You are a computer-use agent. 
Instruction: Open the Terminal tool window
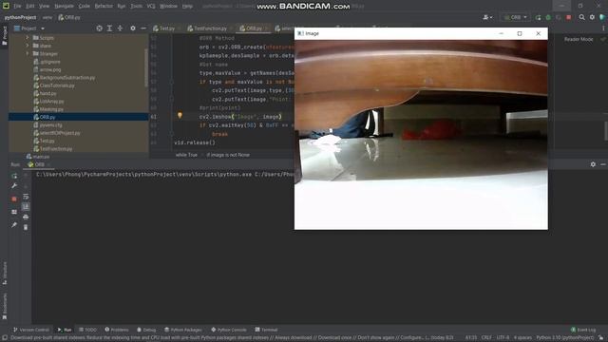pos(266,330)
